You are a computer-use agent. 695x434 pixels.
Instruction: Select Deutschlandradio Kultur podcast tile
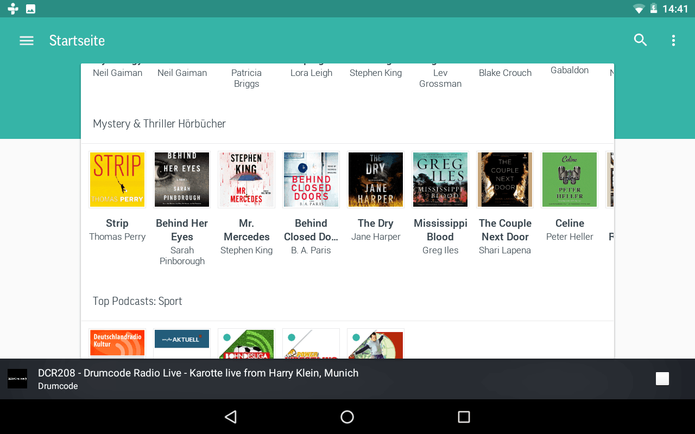(117, 343)
